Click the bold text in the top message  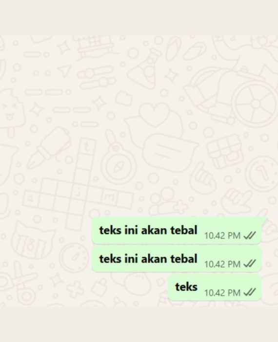(x=148, y=230)
